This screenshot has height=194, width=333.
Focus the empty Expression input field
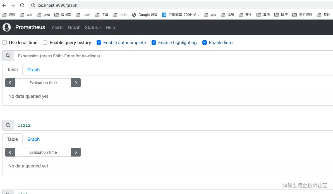(173, 56)
